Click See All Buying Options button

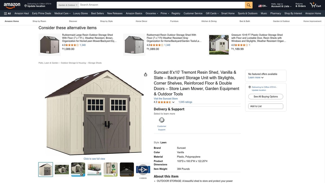pyautogui.click(x=266, y=97)
